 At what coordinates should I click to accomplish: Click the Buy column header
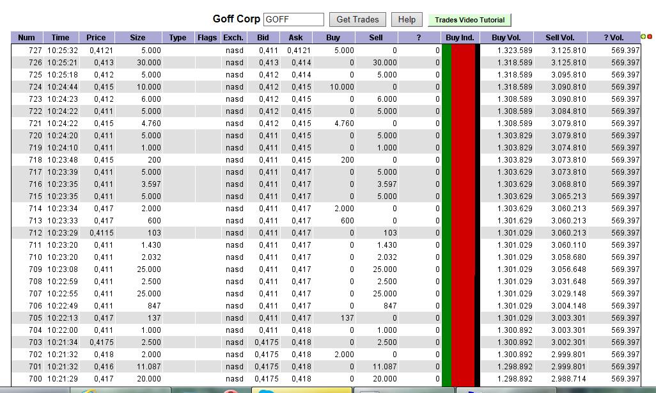(x=334, y=37)
